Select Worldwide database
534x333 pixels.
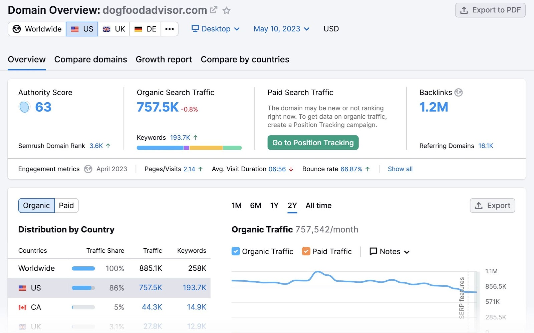coord(37,29)
